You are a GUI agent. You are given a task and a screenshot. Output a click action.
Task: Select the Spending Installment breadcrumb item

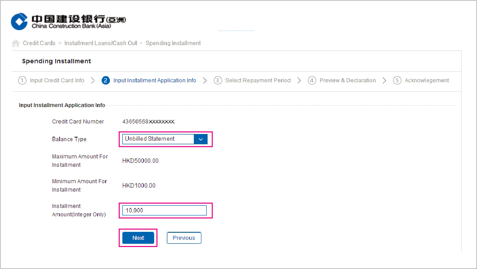pyautogui.click(x=173, y=43)
